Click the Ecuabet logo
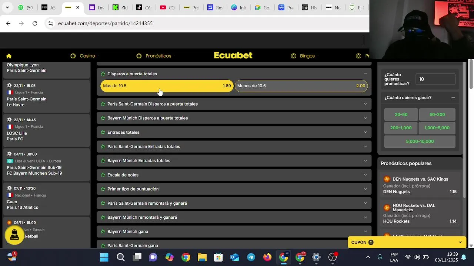The height and width of the screenshot is (266, 474). pyautogui.click(x=233, y=55)
